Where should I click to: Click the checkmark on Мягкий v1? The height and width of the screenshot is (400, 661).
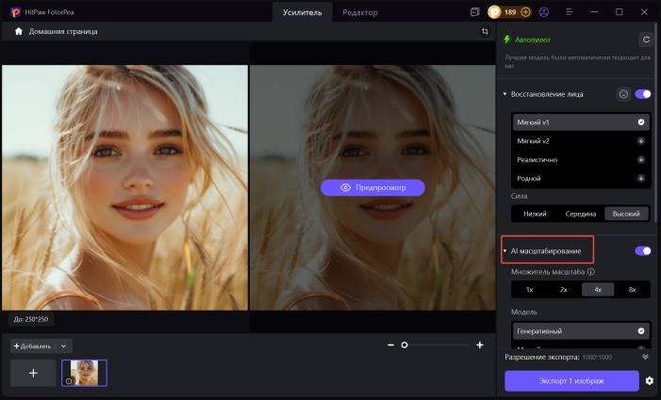click(641, 122)
